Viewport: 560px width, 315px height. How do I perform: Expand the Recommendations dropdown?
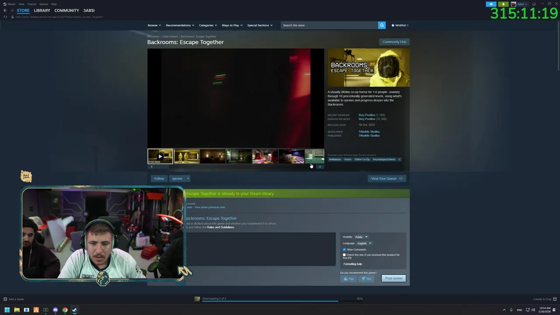coord(180,25)
